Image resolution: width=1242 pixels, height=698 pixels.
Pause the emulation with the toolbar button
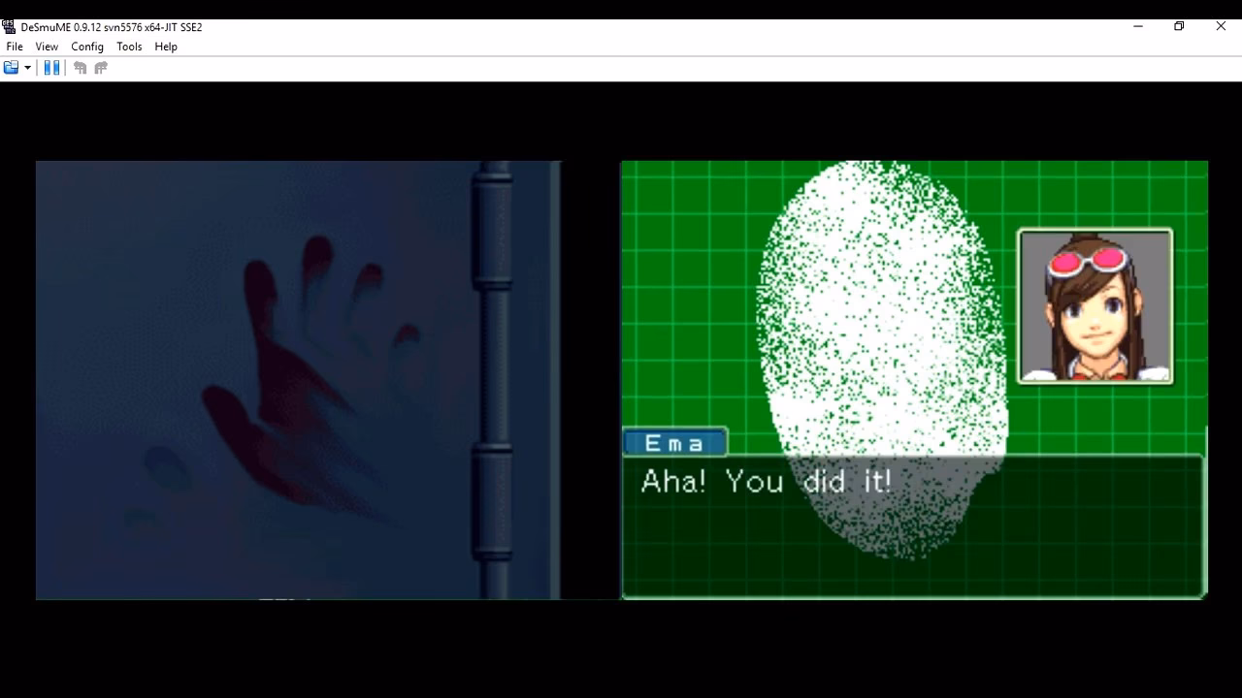coord(51,68)
